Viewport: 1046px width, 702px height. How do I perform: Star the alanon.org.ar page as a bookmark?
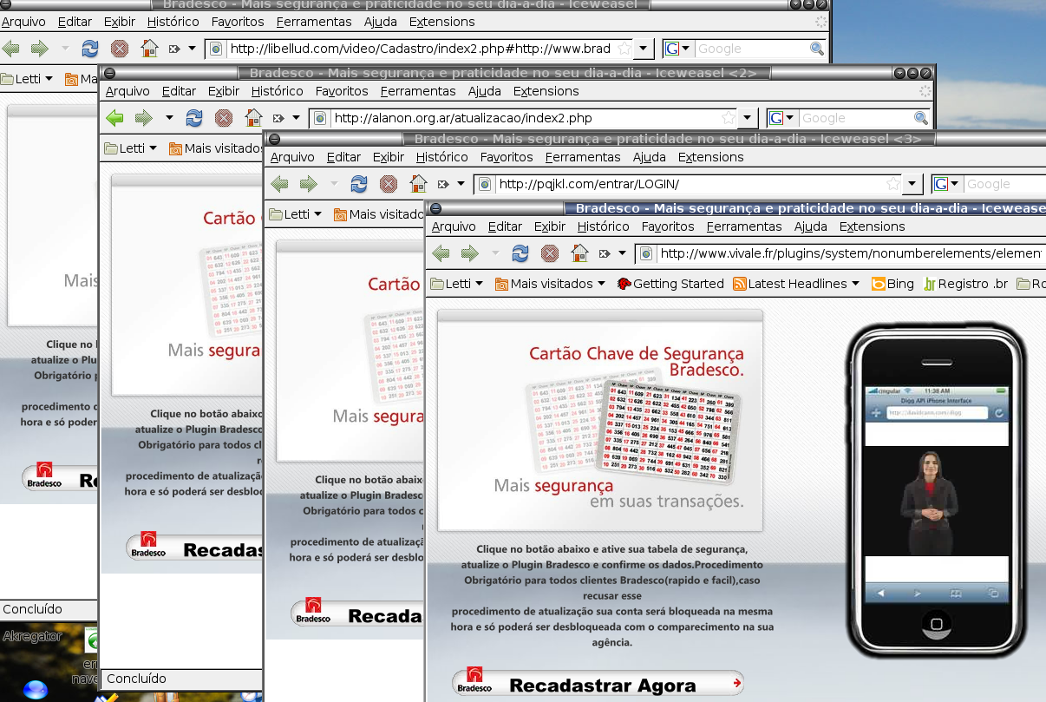[x=729, y=118]
